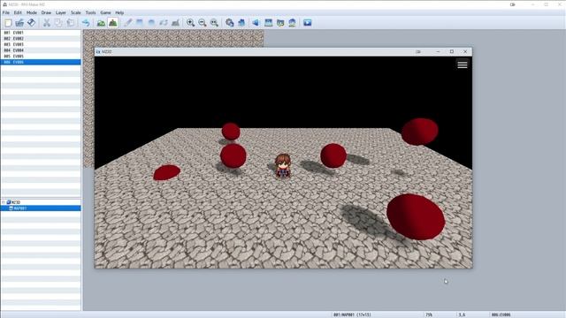Open the Help menu
The height and width of the screenshot is (318, 566).
(119, 12)
